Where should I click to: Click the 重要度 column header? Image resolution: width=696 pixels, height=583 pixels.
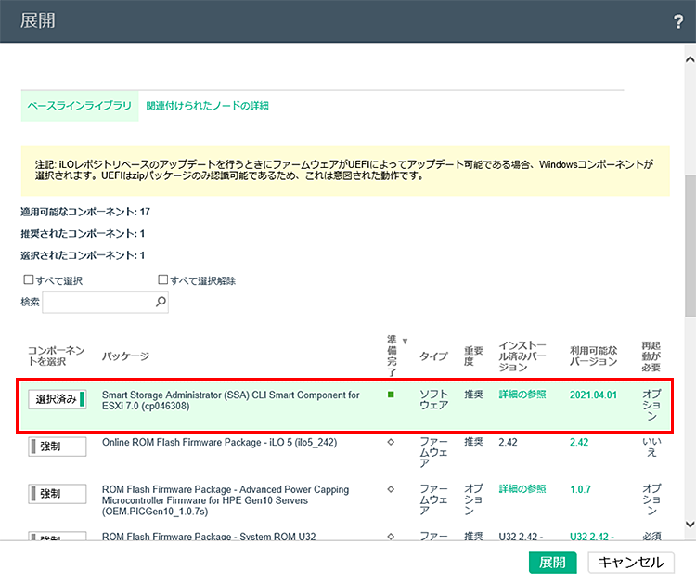(x=473, y=356)
